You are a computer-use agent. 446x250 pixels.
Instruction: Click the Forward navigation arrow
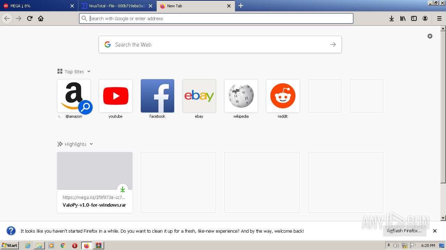click(18, 18)
